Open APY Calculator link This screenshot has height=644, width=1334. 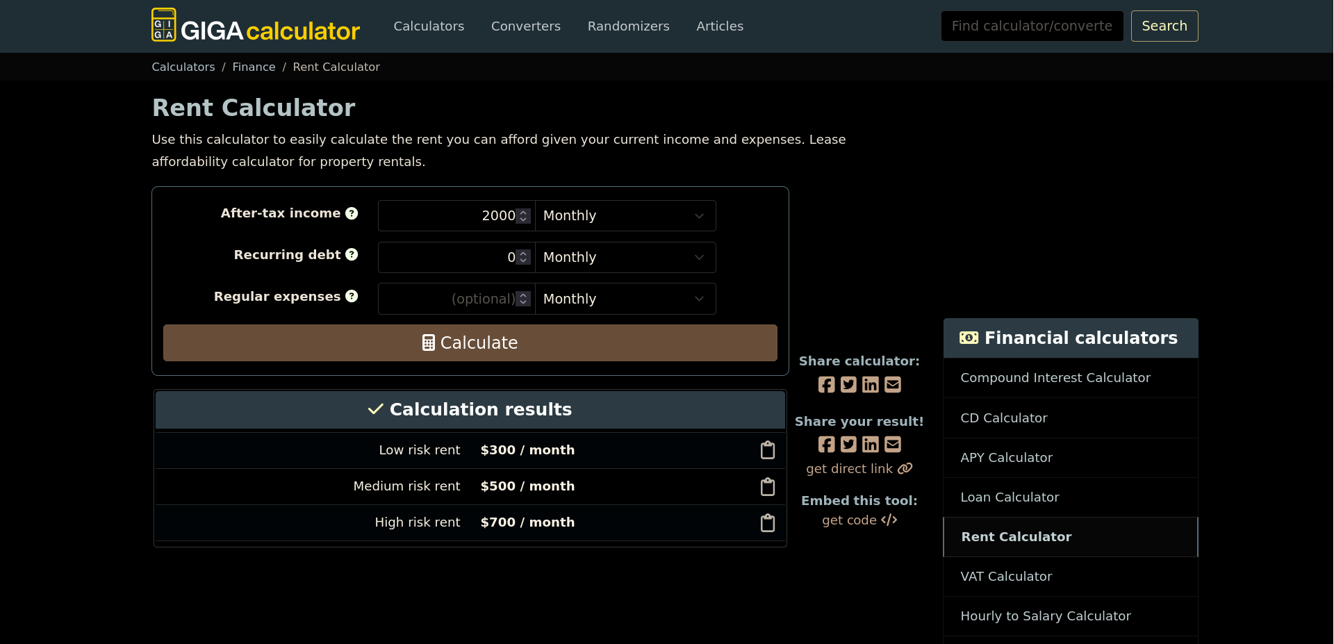pos(1071,458)
